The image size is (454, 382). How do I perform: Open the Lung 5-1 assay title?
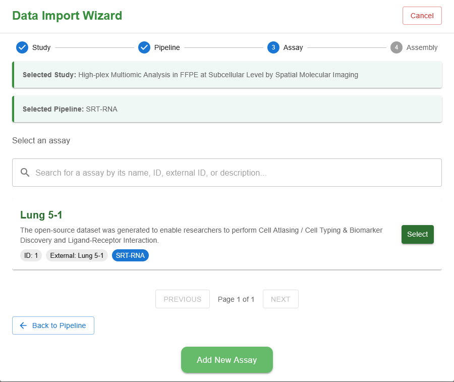point(41,215)
